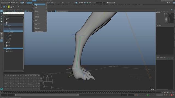Open the viewport Lighting menu

(x=12, y=10)
